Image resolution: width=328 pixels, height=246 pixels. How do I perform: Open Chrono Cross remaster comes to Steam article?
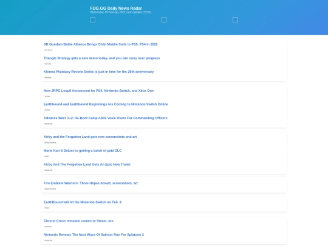(78, 221)
